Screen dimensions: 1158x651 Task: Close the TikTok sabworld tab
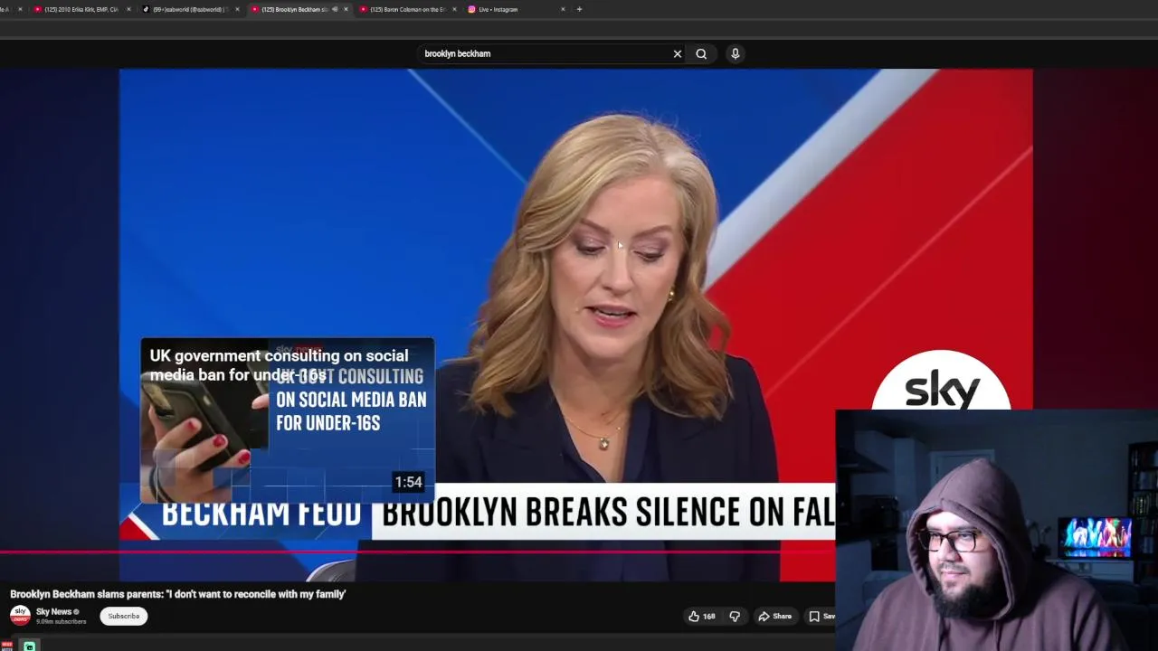[237, 9]
